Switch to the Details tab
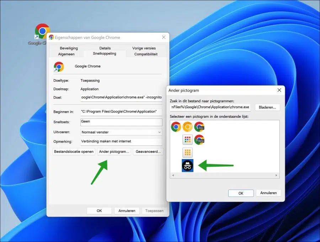 (105, 48)
